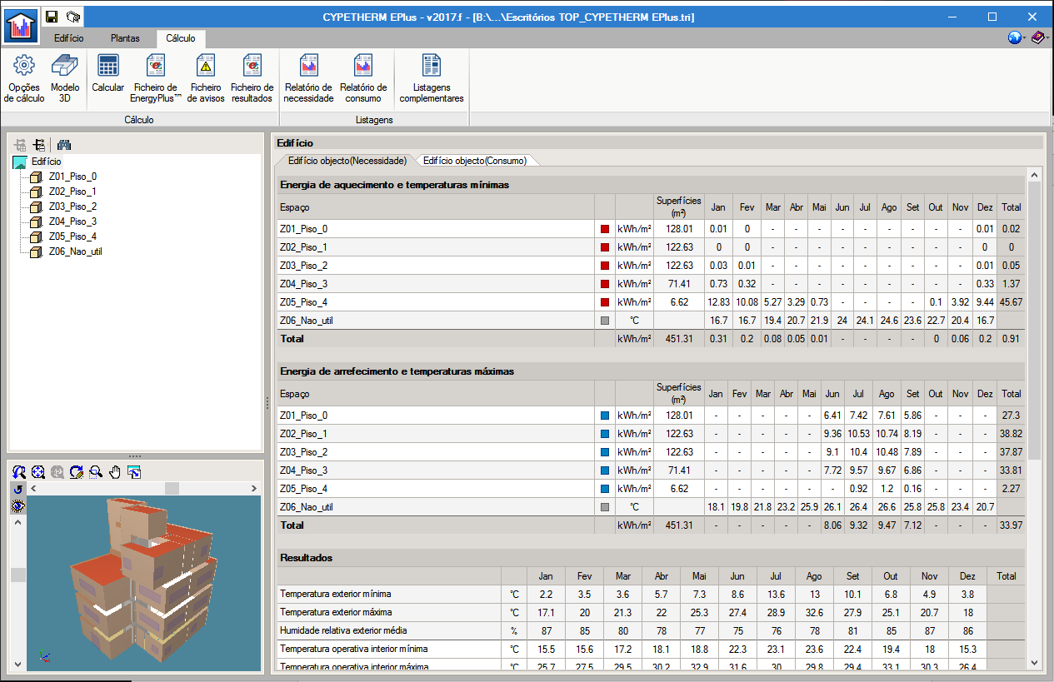Click the CYPETHERM house application logo
Image resolution: width=1054 pixels, height=682 pixels.
point(21,25)
